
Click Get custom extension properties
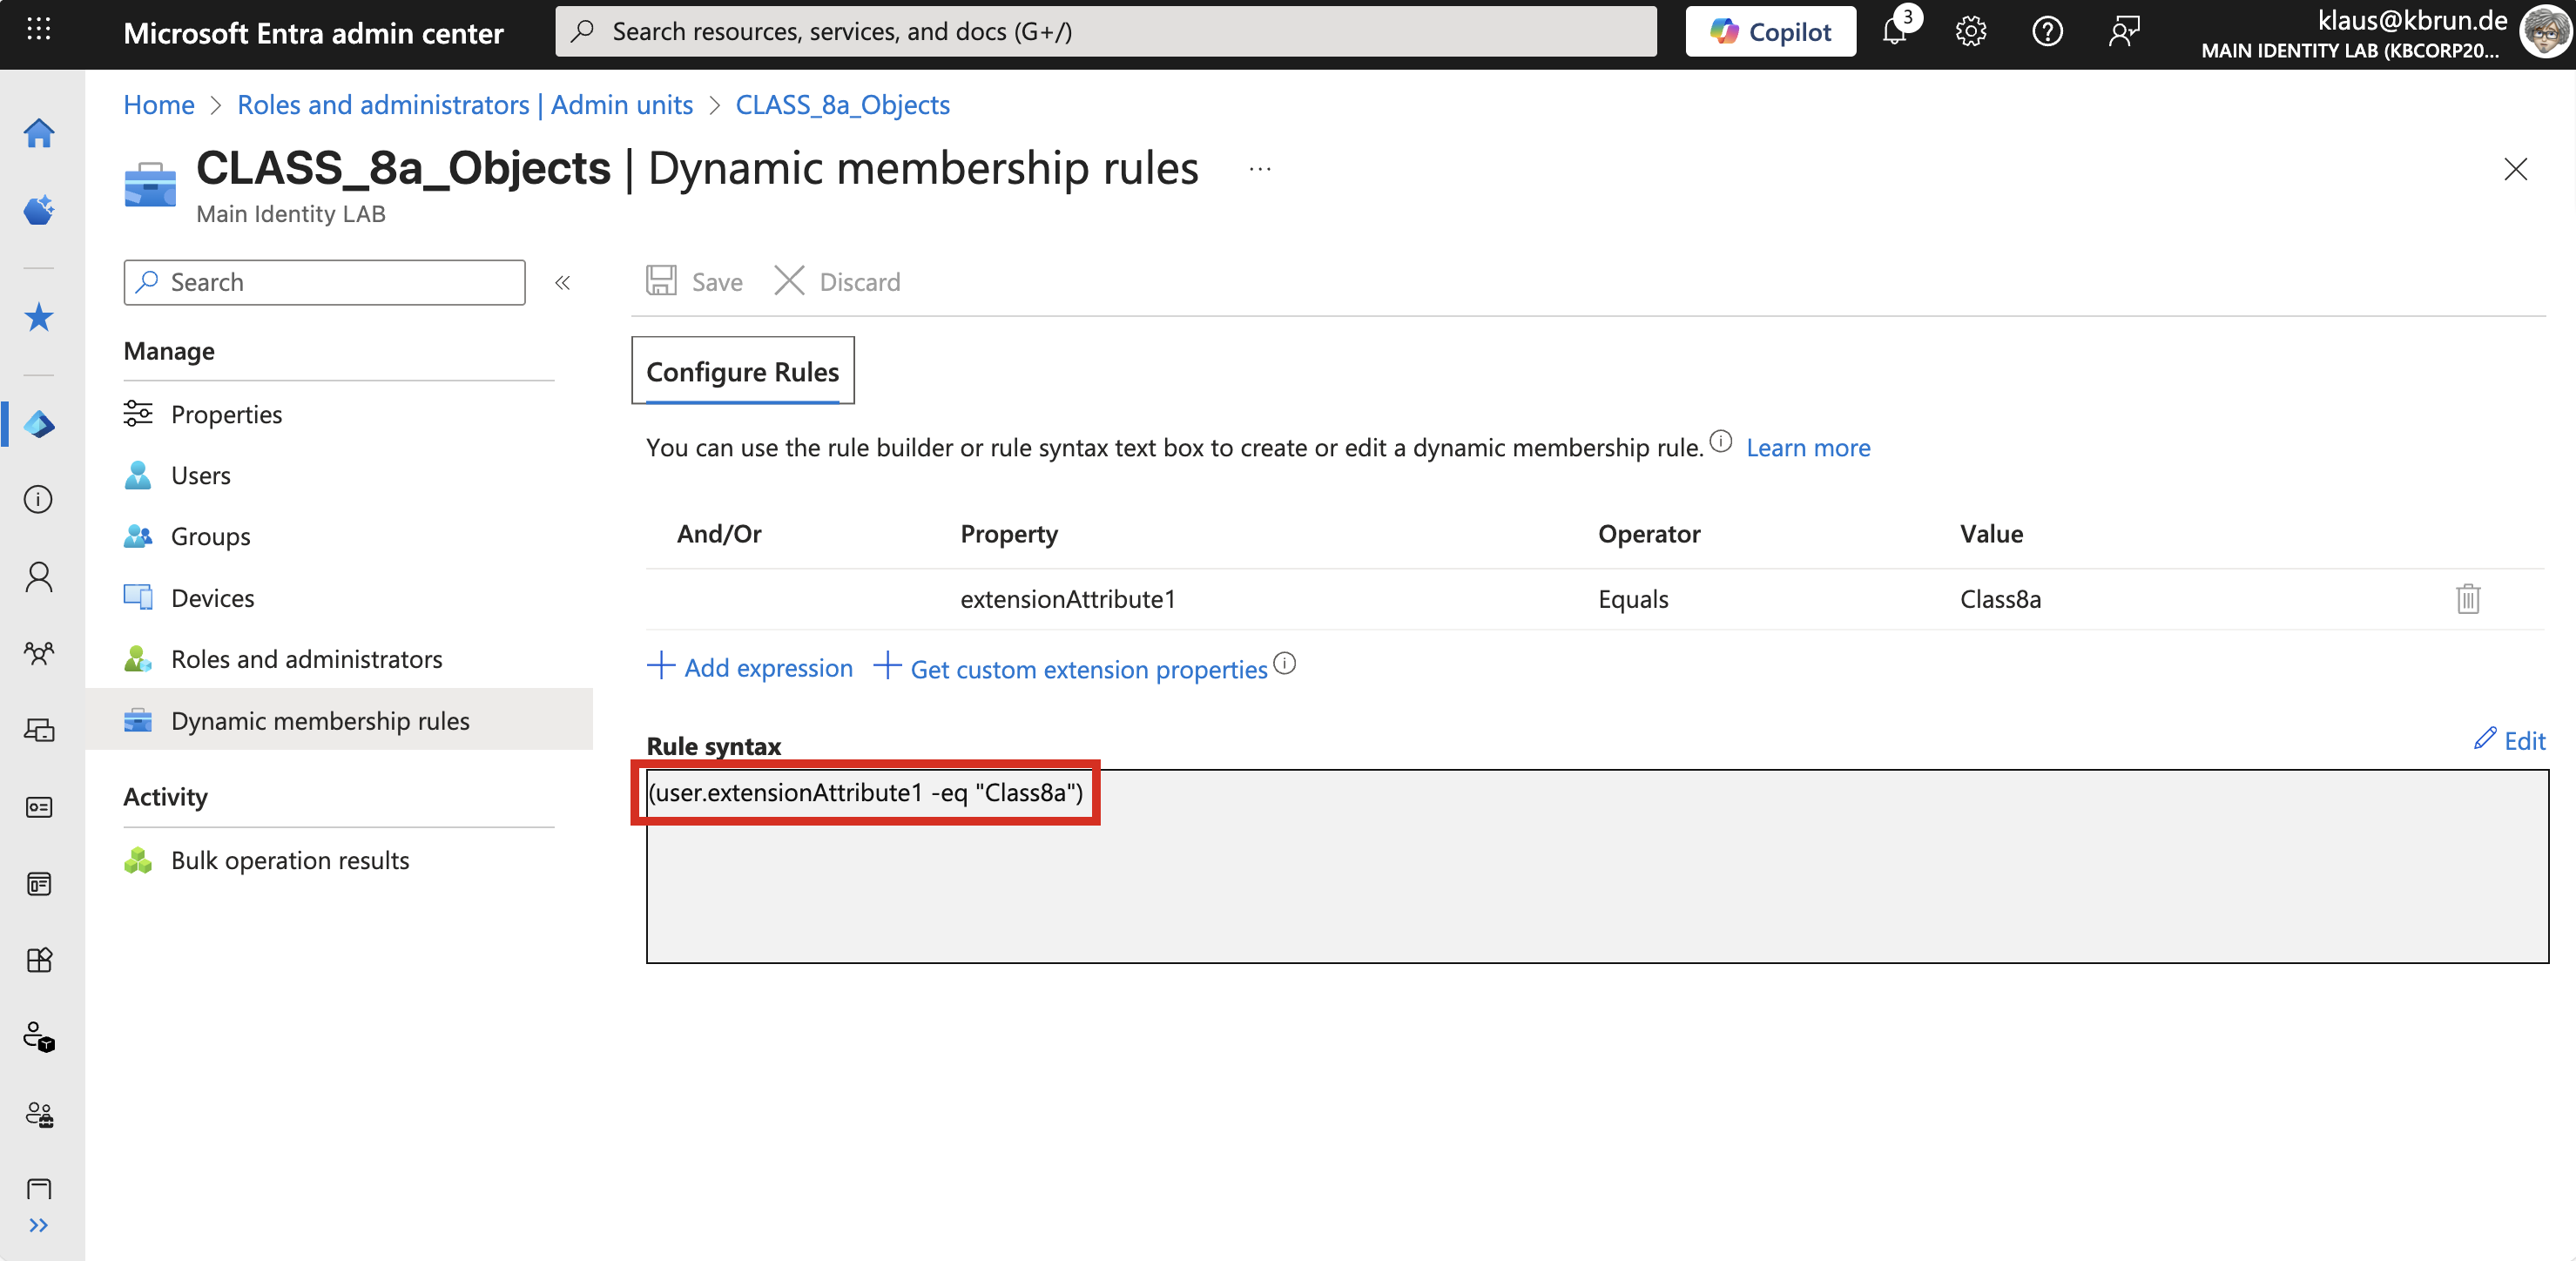[x=1072, y=668]
